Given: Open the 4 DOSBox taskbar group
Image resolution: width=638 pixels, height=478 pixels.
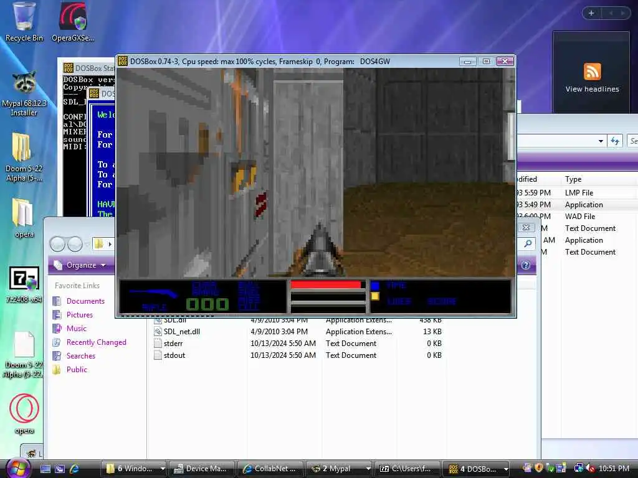Looking at the screenshot, I should (476, 469).
